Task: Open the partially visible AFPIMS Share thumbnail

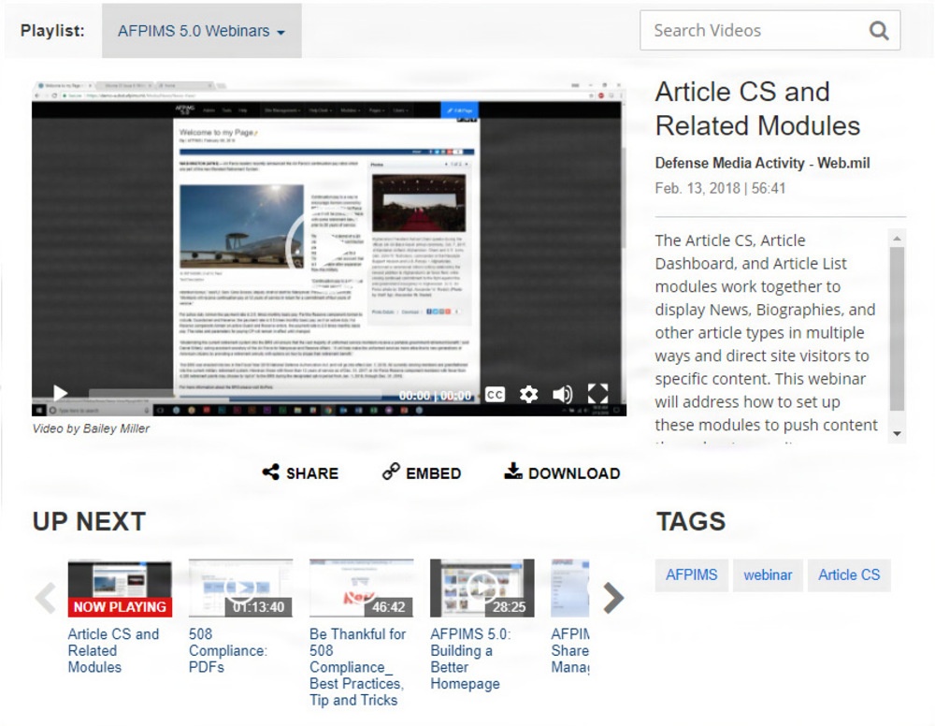Action: tap(570, 588)
